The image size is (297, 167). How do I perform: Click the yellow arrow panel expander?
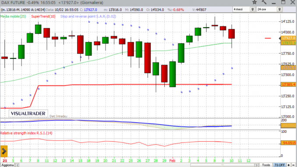(4, 151)
